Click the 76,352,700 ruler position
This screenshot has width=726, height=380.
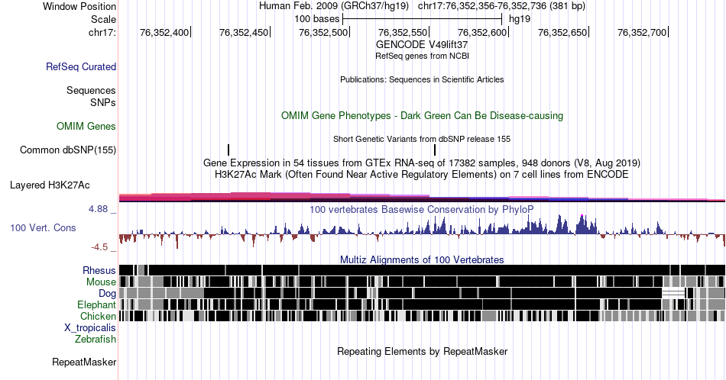(x=642, y=32)
